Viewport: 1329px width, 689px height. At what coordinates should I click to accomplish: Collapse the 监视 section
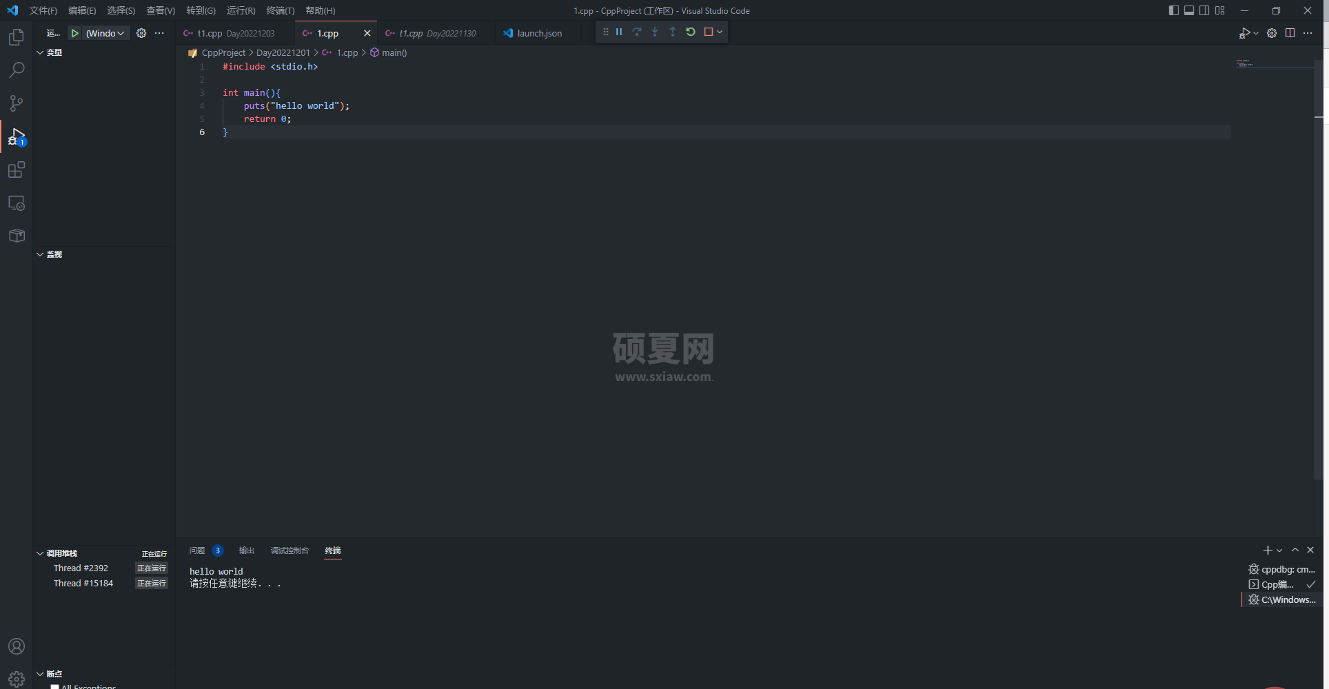point(40,254)
